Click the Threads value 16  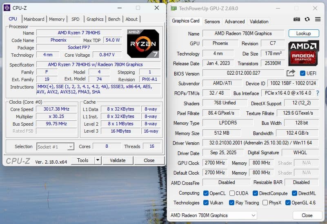[x=152, y=146]
